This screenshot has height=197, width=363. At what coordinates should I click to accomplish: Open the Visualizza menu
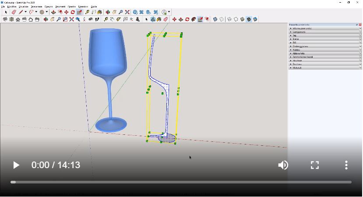coord(23,7)
